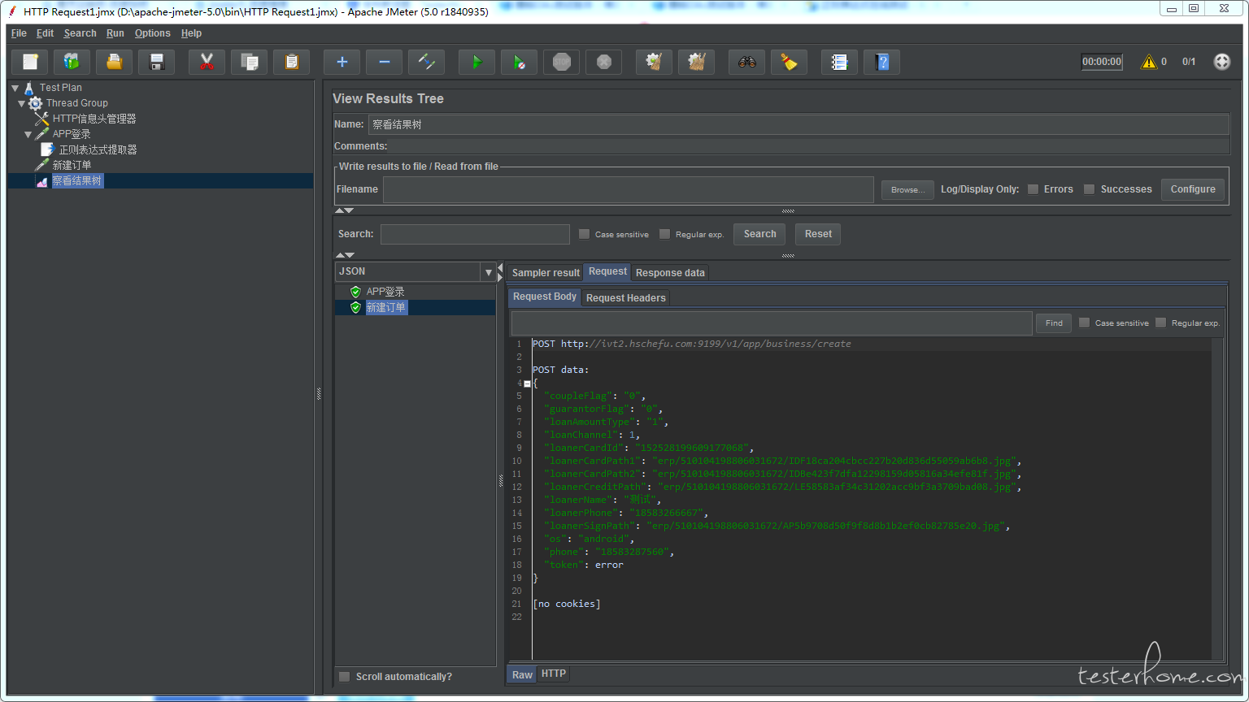Collapse the APP登录 sampler node

click(28, 134)
